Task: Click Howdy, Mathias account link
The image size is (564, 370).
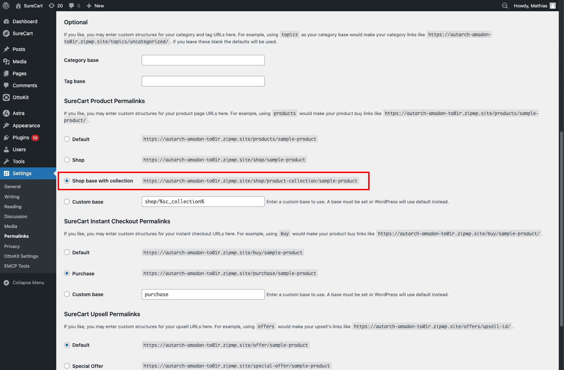Action: (x=530, y=6)
